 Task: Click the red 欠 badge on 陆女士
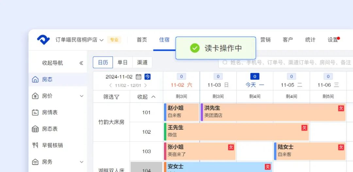341,147
